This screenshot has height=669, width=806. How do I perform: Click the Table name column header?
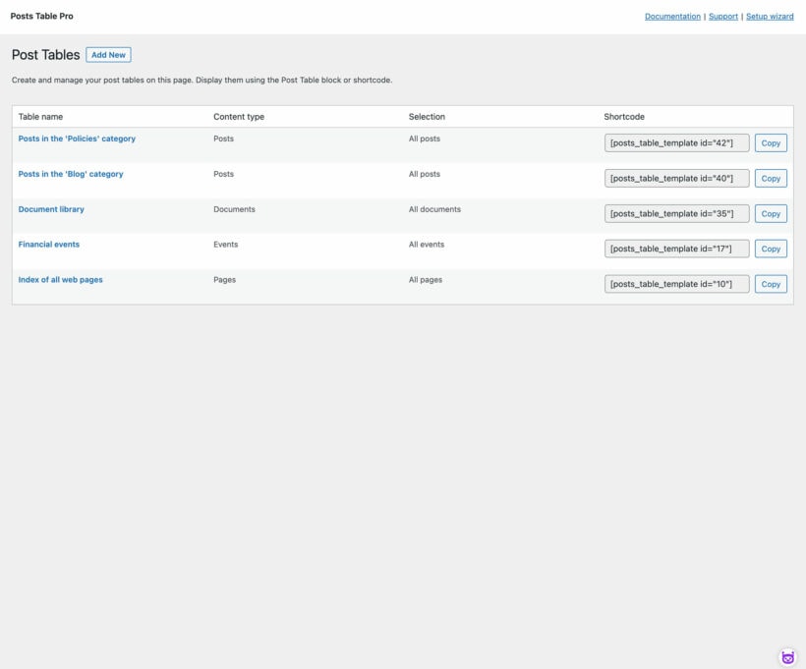point(40,116)
